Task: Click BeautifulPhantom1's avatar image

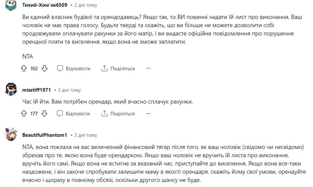Action: click(x=12, y=135)
